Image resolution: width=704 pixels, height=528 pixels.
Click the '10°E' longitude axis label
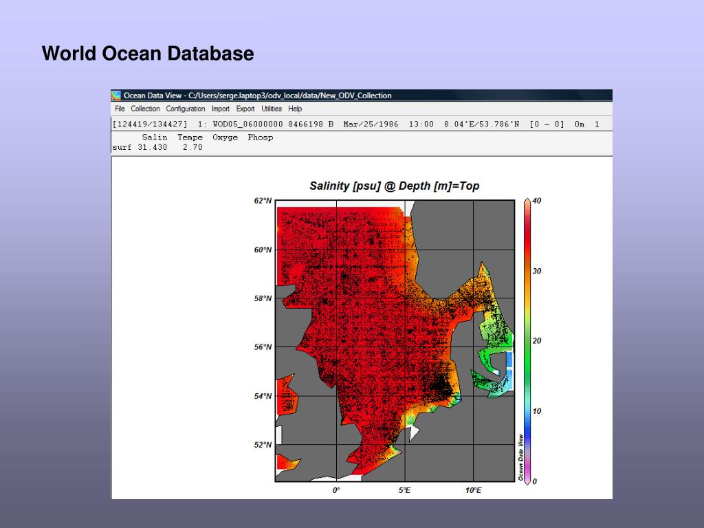pyautogui.click(x=473, y=490)
